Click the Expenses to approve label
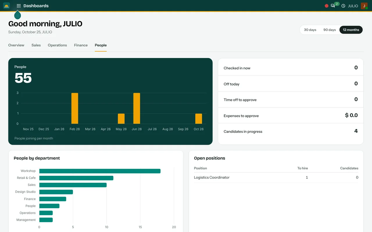The width and height of the screenshot is (372, 232). (241, 116)
